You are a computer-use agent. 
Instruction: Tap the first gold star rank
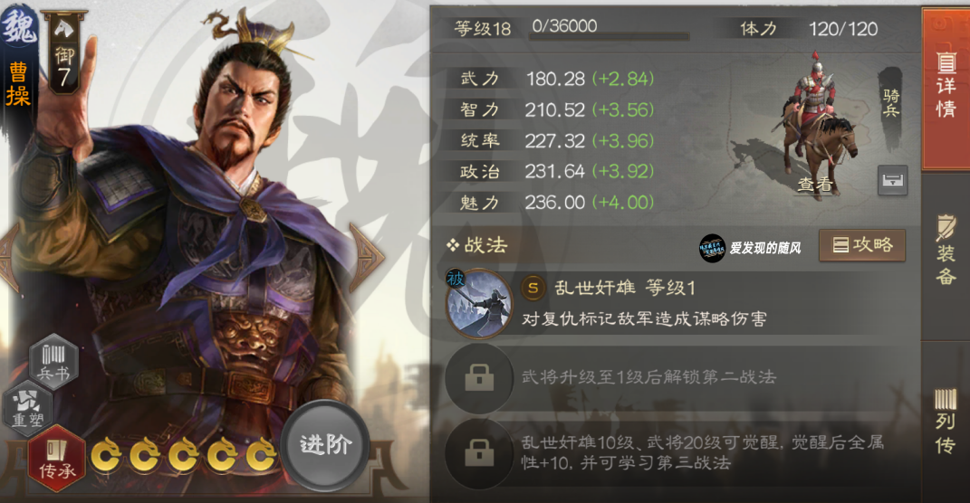(x=106, y=455)
